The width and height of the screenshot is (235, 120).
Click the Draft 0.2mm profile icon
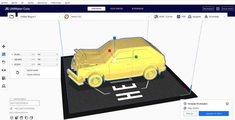[x=156, y=17]
